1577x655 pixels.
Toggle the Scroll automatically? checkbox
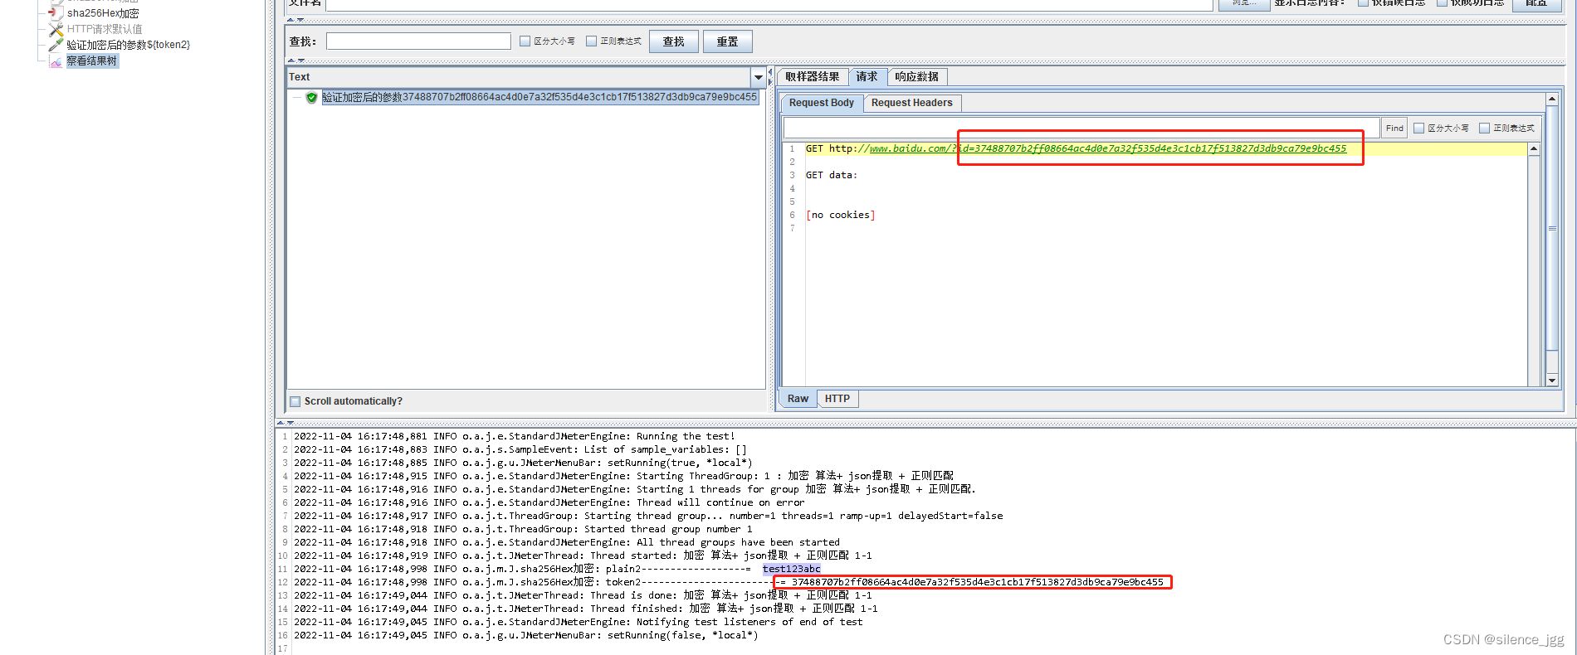(295, 401)
